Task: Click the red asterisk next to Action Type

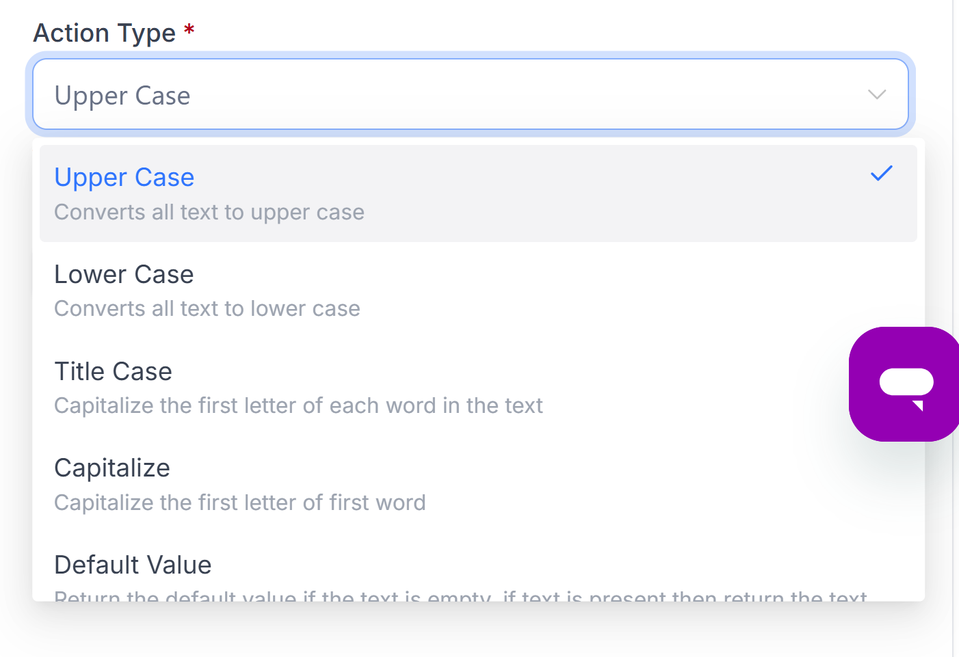Action: tap(189, 31)
